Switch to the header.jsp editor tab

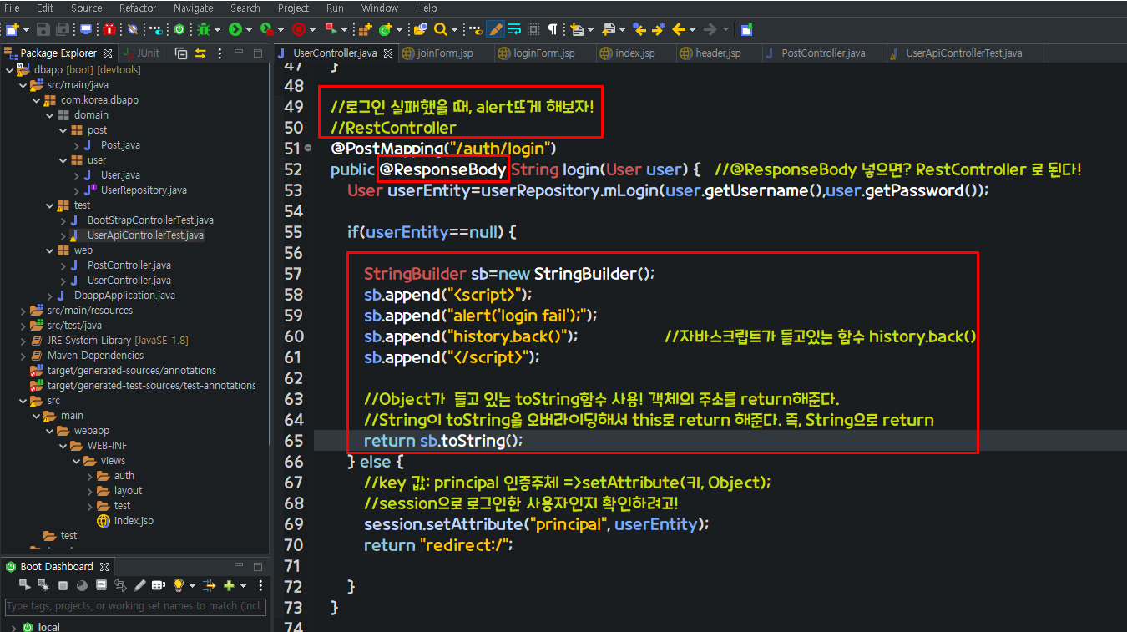pos(718,53)
